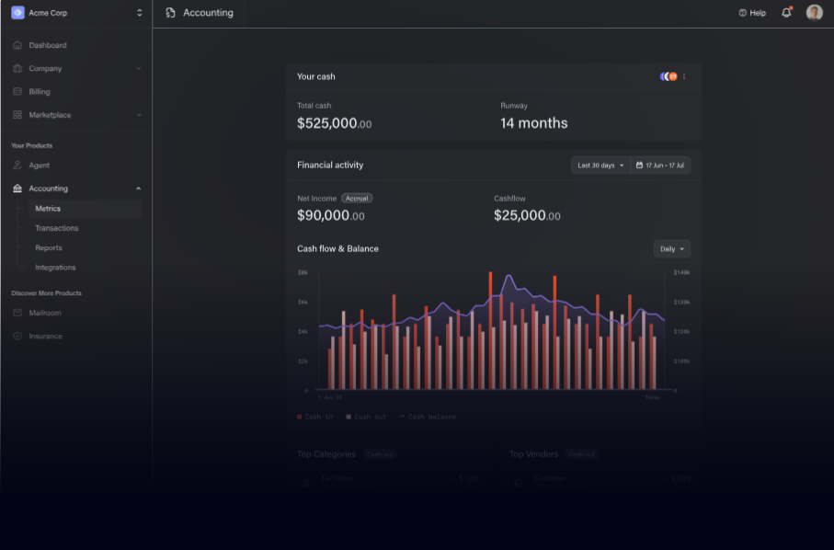The image size is (834, 550).
Task: Click the Accounting bank icon
Action: pos(17,189)
